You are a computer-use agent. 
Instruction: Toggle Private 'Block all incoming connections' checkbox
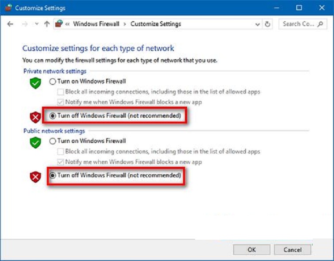pyautogui.click(x=61, y=92)
